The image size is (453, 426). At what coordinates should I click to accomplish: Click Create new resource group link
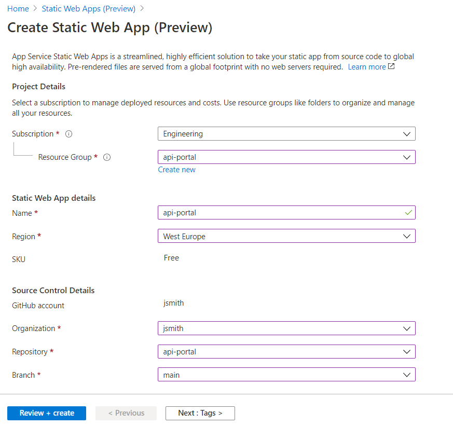click(176, 170)
